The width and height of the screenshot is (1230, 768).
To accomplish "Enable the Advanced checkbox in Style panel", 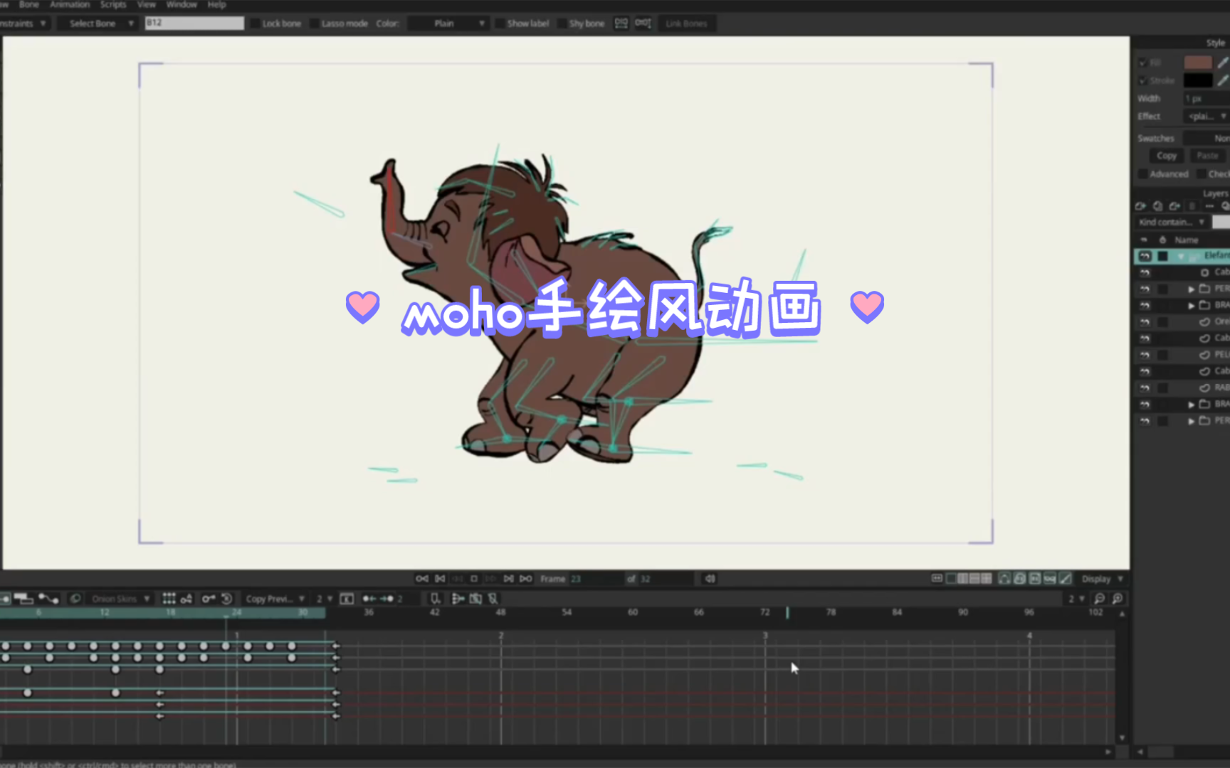I will coord(1142,174).
